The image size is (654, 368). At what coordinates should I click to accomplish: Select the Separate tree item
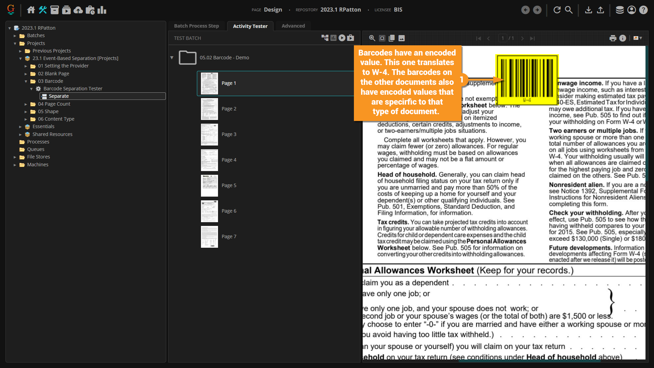(x=59, y=96)
